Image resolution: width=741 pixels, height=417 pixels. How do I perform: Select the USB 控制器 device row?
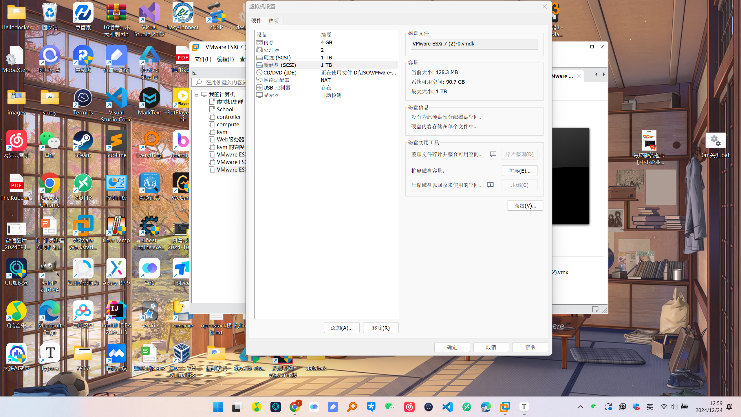[x=326, y=88]
